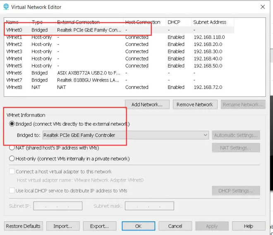Click the Cancel button

[175, 226]
